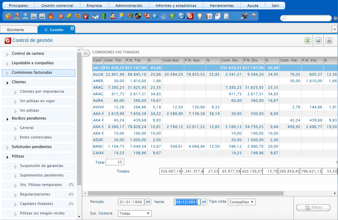This screenshot has height=220, width=338.
Task: Open calendar picker for the end date
Action: click(x=204, y=202)
